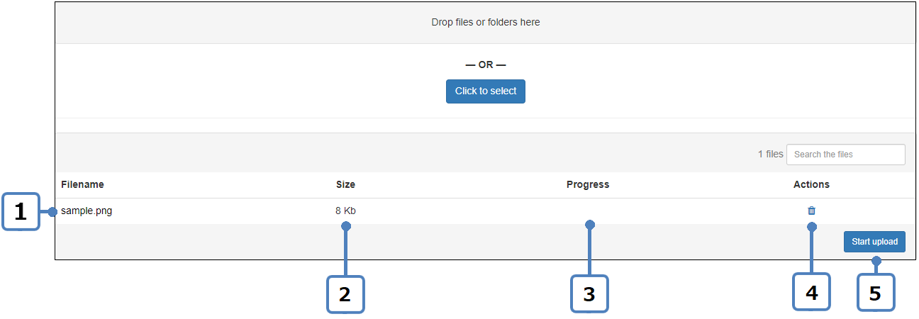
Task: Delete sample.png using the trash icon
Action: pyautogui.click(x=811, y=211)
